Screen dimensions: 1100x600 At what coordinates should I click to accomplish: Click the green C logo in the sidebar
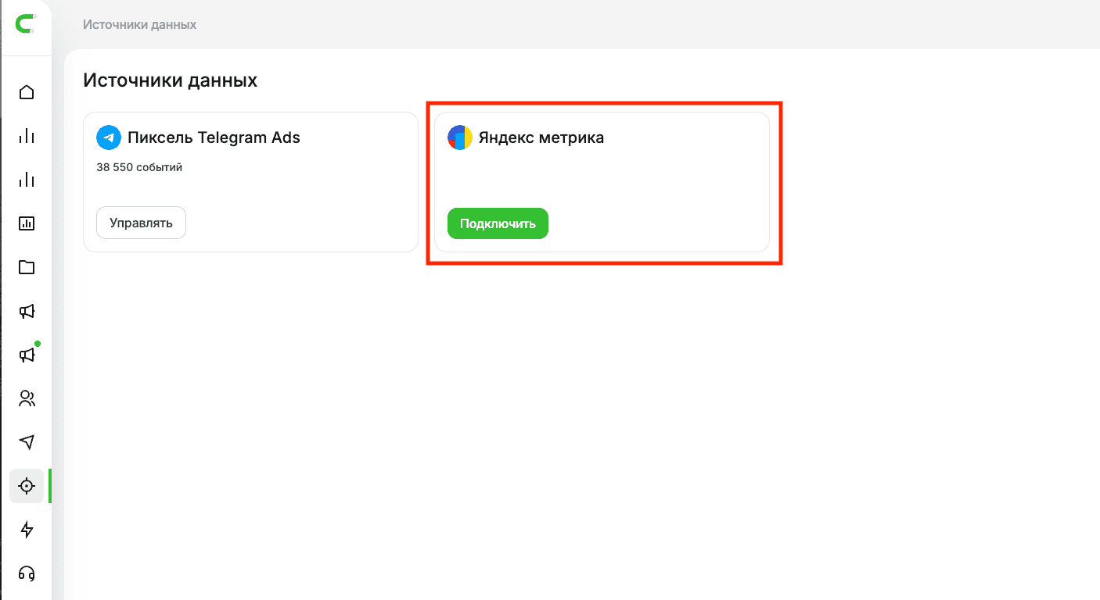(x=27, y=24)
